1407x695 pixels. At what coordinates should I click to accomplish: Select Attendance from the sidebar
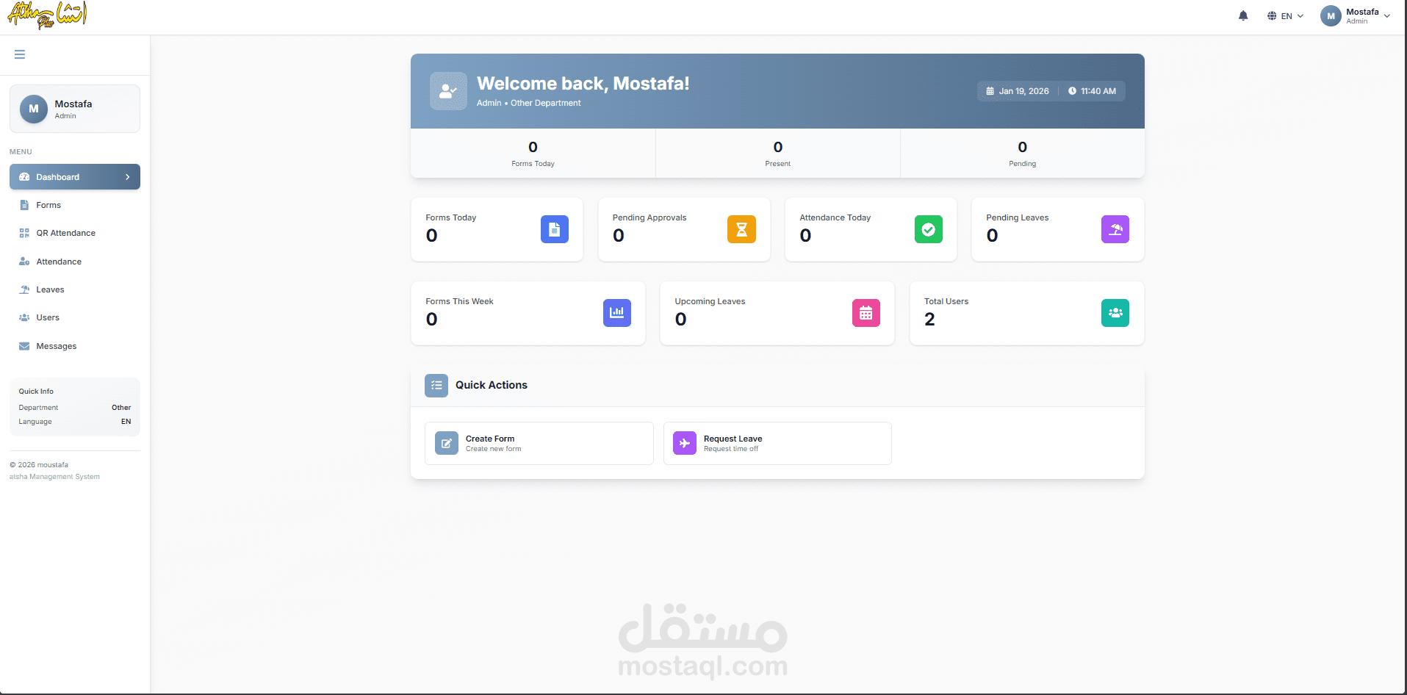pos(75,262)
